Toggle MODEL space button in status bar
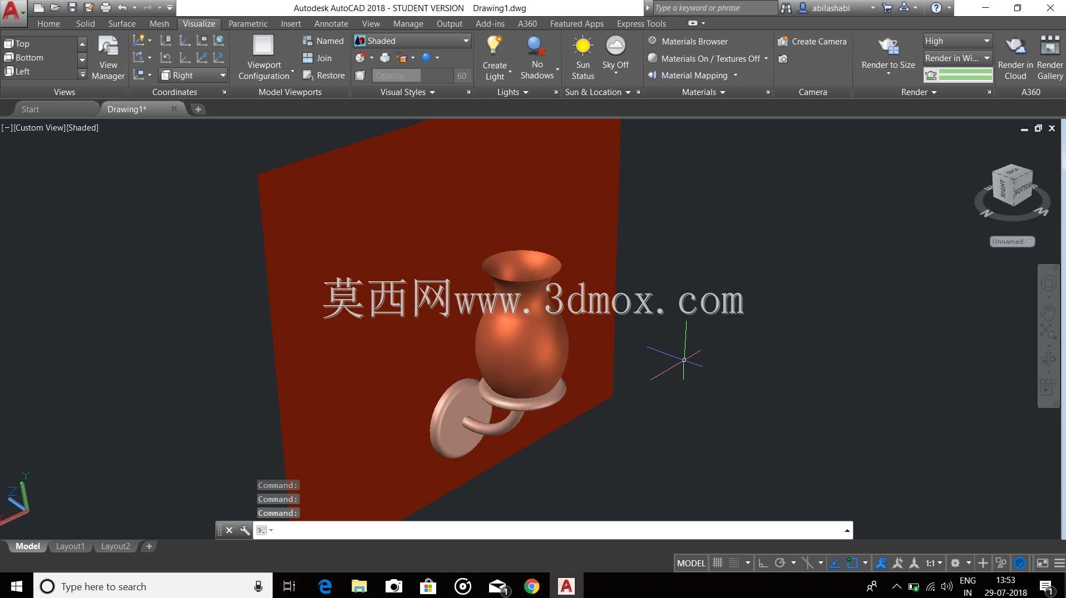The height and width of the screenshot is (598, 1066). (x=691, y=563)
